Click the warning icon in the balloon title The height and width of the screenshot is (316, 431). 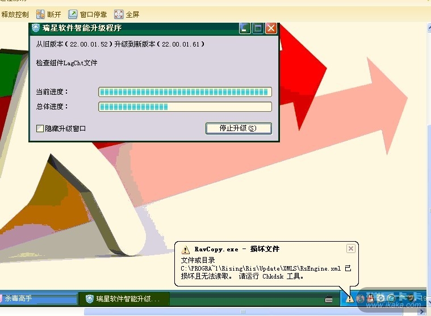[186, 250]
